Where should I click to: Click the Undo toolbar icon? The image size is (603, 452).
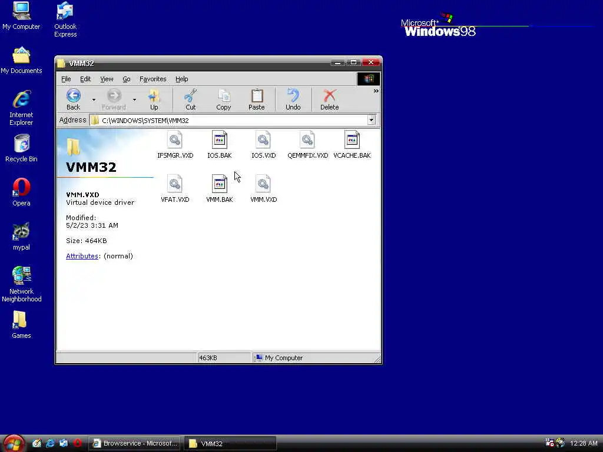pyautogui.click(x=293, y=99)
